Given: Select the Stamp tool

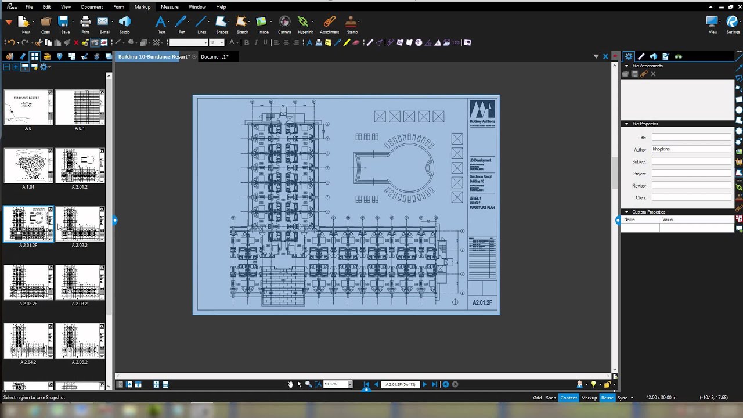Looking at the screenshot, I should (x=351, y=22).
